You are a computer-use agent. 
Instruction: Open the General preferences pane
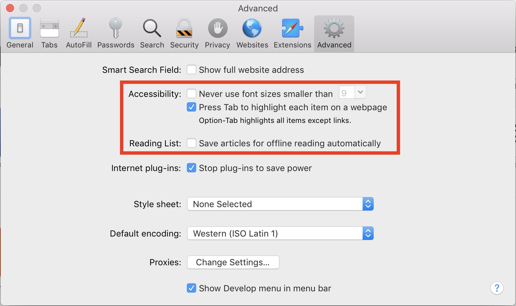coord(20,33)
